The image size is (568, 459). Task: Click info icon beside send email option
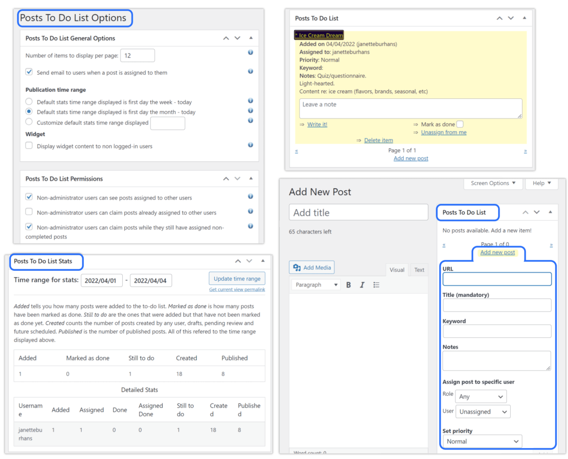[250, 71]
